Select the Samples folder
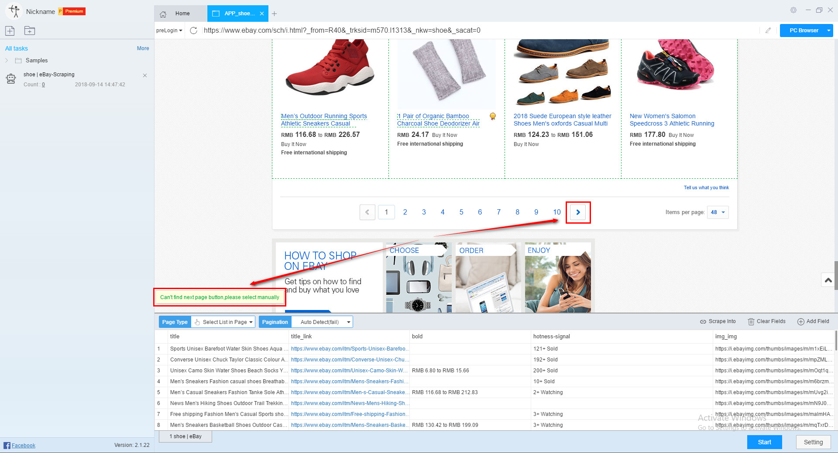This screenshot has width=838, height=453. pyautogui.click(x=37, y=61)
